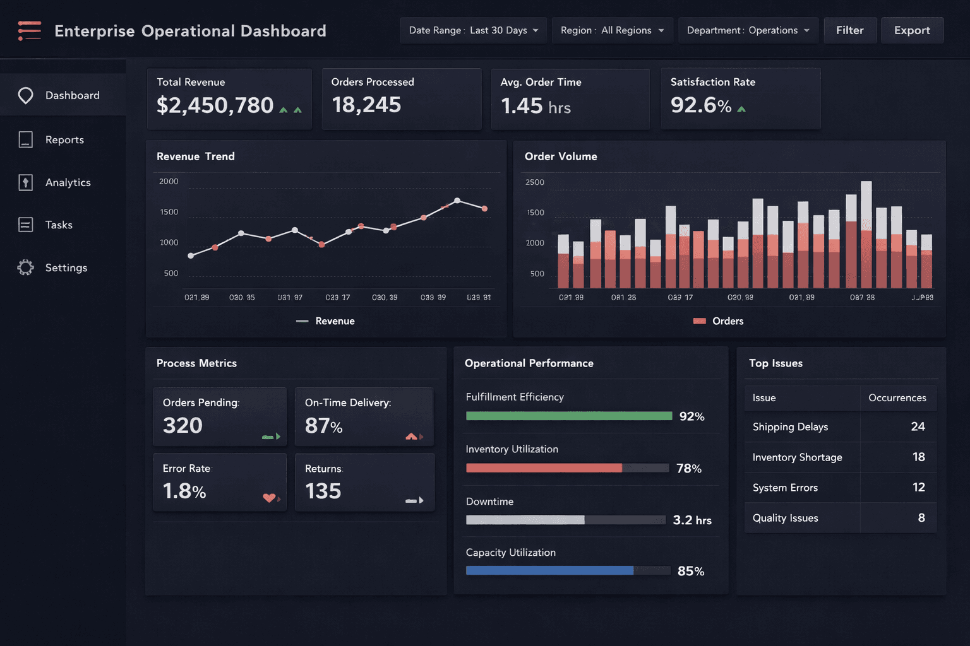Open Settings in the sidebar

[63, 267]
